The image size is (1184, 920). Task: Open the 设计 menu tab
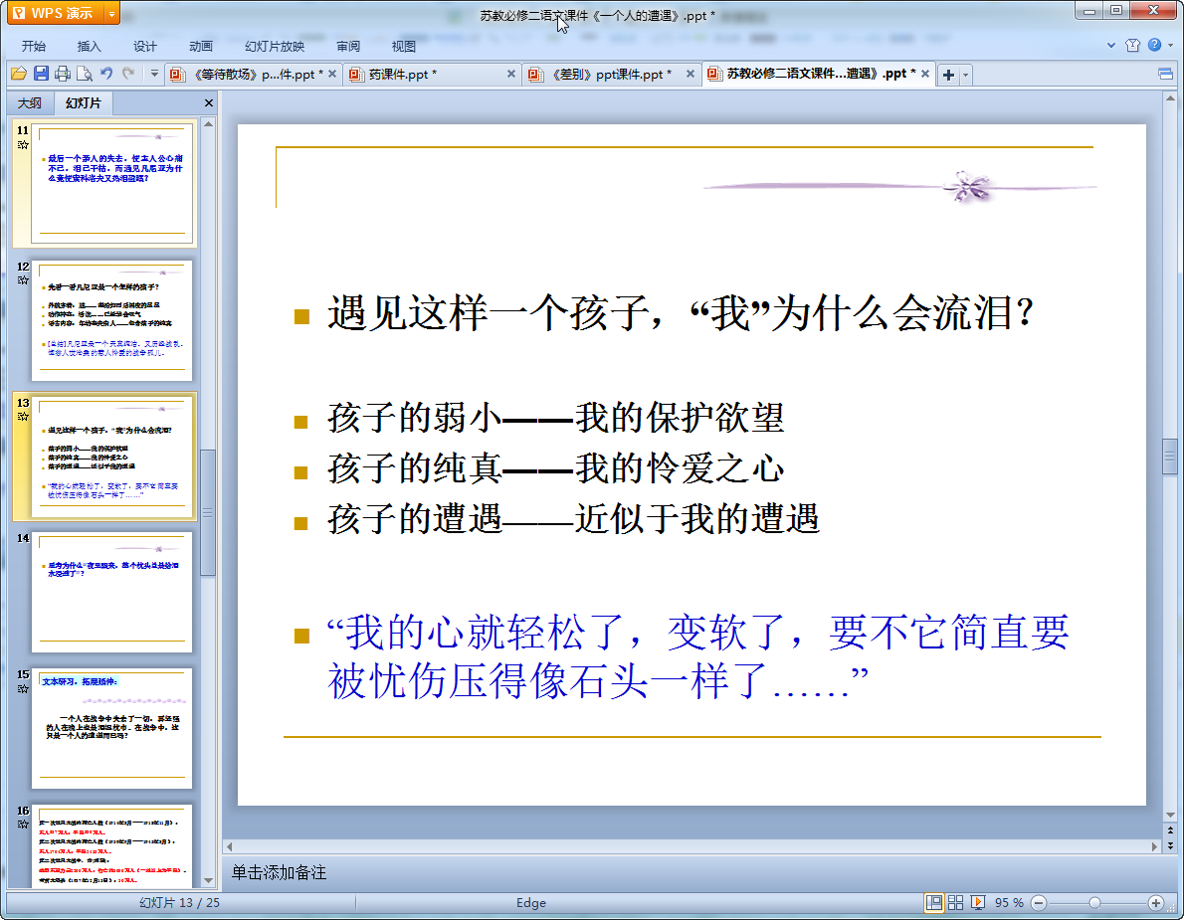click(145, 46)
